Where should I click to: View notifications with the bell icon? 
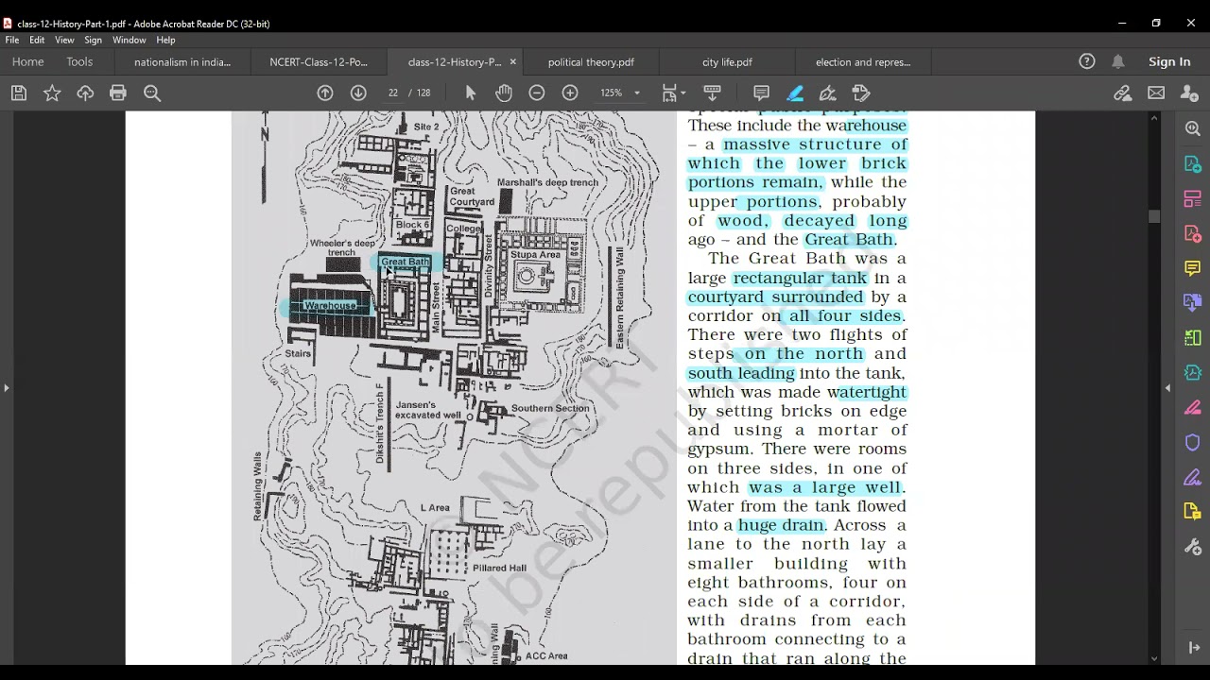1118,61
